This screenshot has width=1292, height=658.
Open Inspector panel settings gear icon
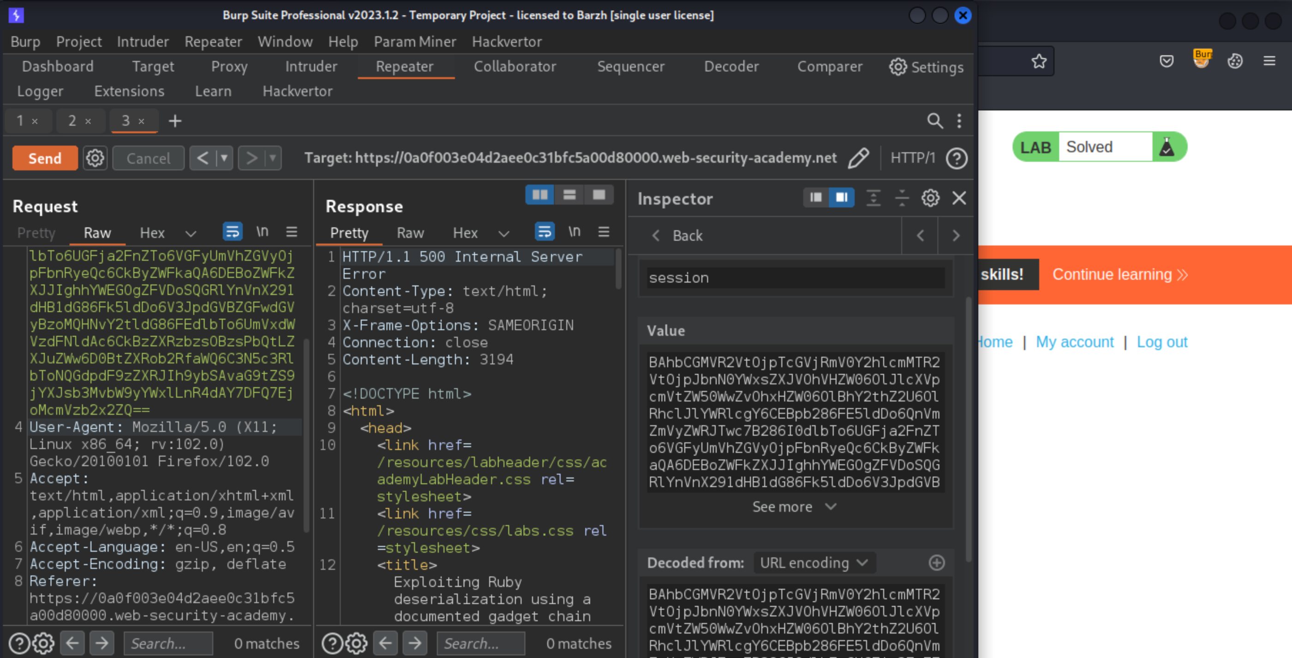930,198
